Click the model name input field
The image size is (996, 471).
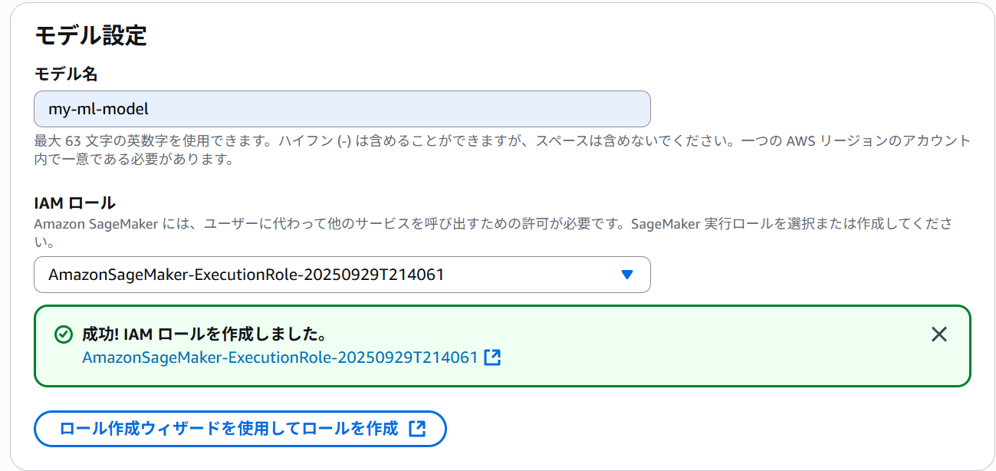point(341,108)
